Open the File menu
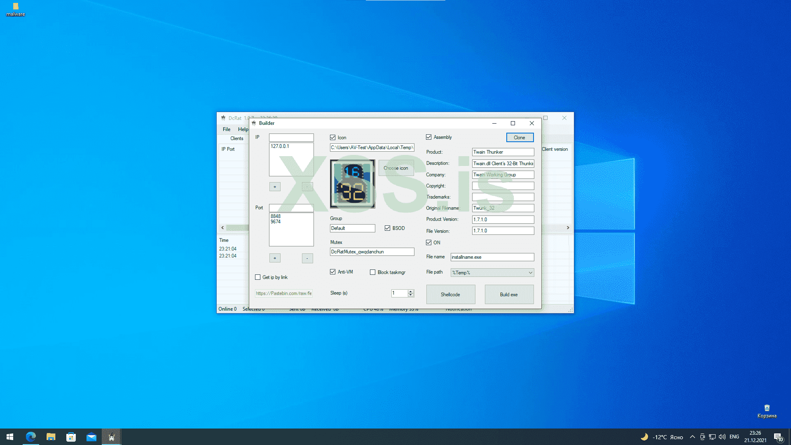This screenshot has width=791, height=445. [x=227, y=129]
